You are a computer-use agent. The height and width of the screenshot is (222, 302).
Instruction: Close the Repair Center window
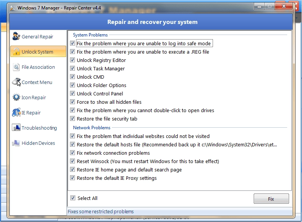(284, 6)
